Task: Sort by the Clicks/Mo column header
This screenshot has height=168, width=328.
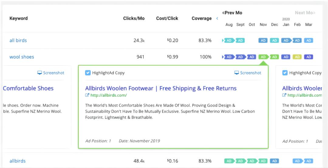Action: tap(134, 18)
